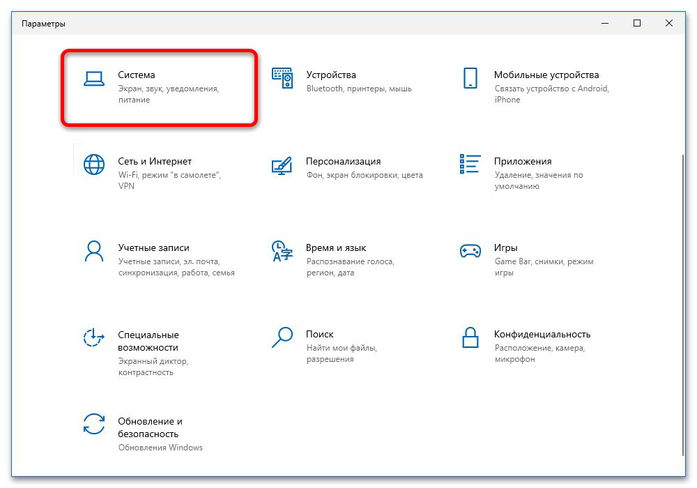The image size is (697, 488).
Task: Click the Конфиденциальность padlock icon
Action: point(470,337)
